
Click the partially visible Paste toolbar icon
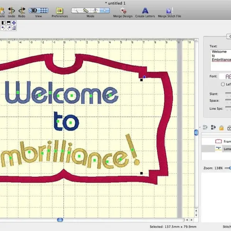2,11
